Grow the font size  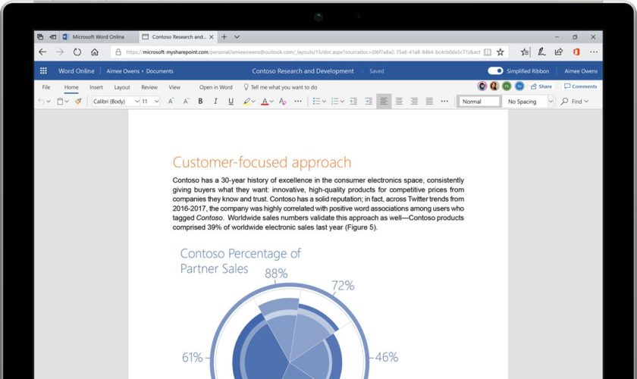[171, 102]
